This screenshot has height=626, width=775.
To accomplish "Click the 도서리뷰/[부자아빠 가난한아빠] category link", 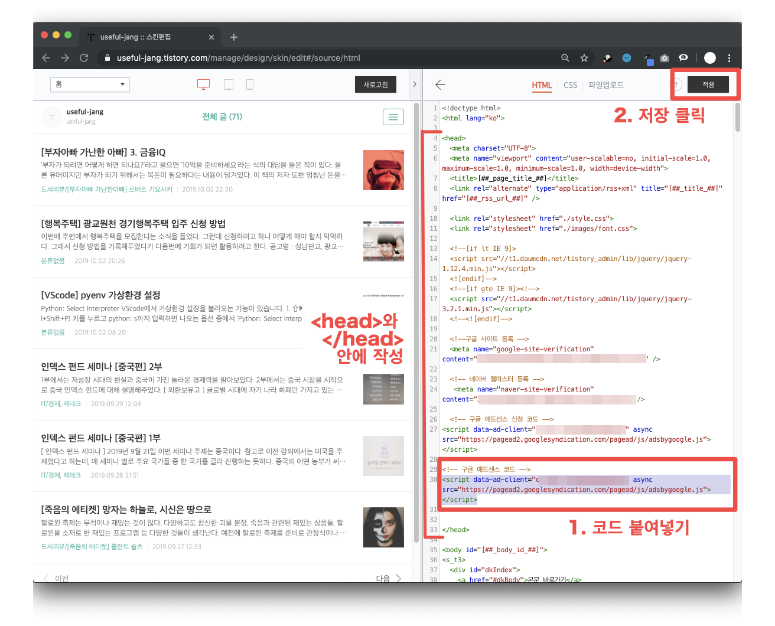I will pyautogui.click(x=107, y=190).
